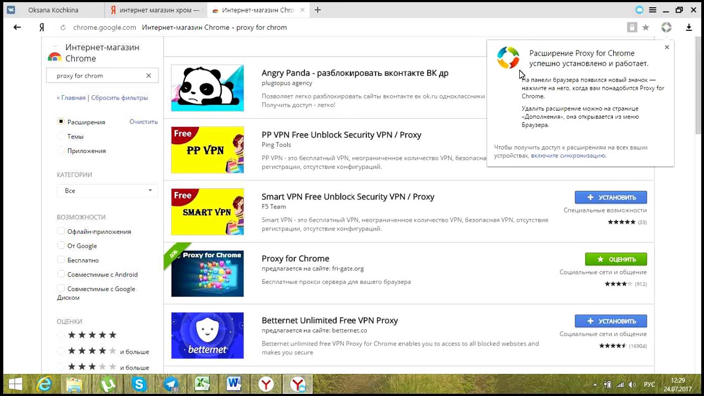Enable Офлайн-приложения checkbox

(61, 231)
